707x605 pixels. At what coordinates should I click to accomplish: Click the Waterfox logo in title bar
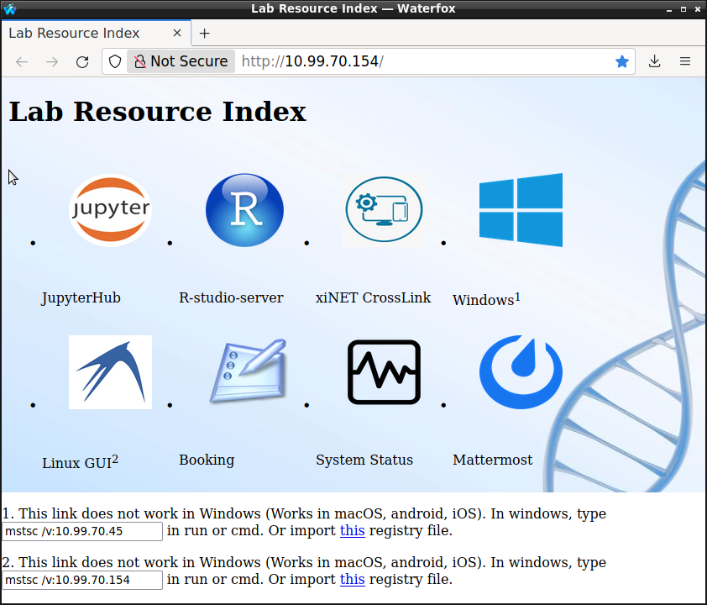coord(10,8)
